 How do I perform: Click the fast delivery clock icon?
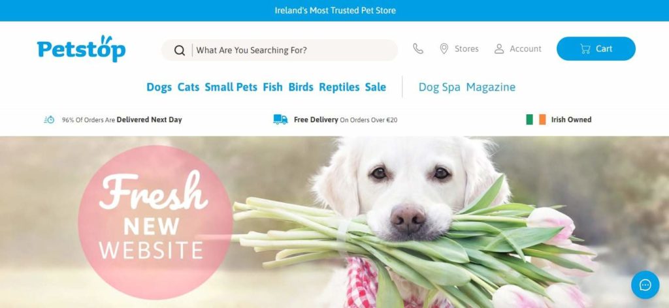49,119
